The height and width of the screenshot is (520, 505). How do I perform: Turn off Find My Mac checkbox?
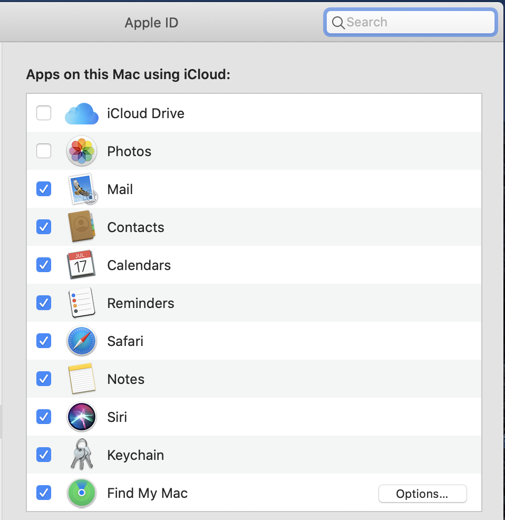point(44,493)
